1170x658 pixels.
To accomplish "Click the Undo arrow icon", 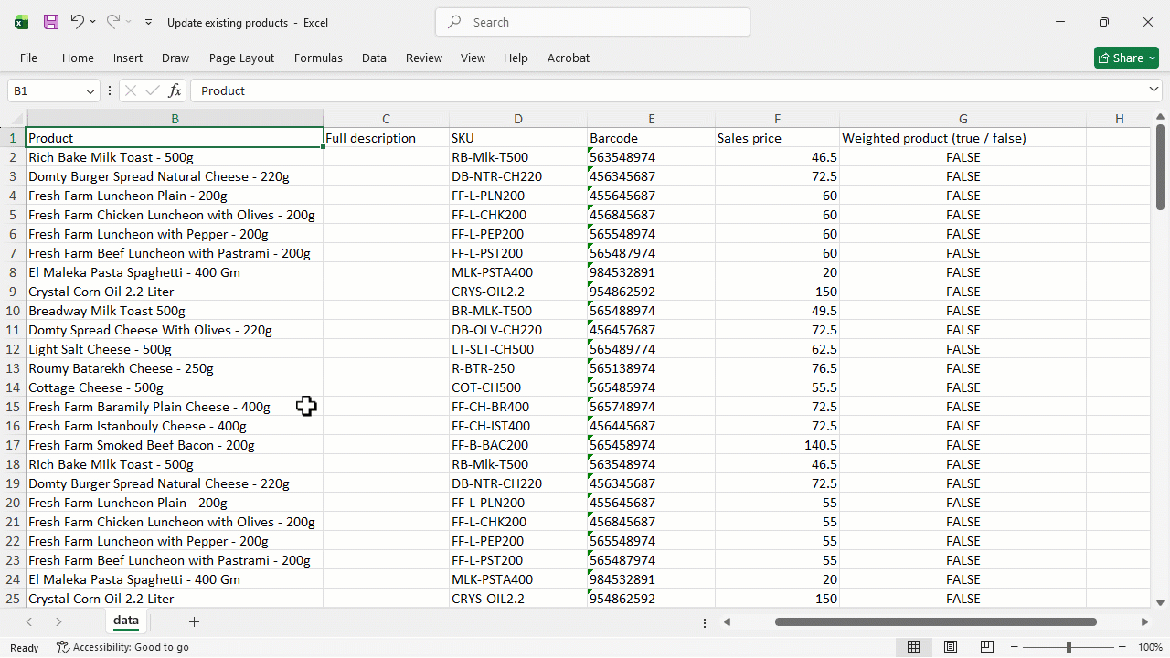I will [77, 22].
